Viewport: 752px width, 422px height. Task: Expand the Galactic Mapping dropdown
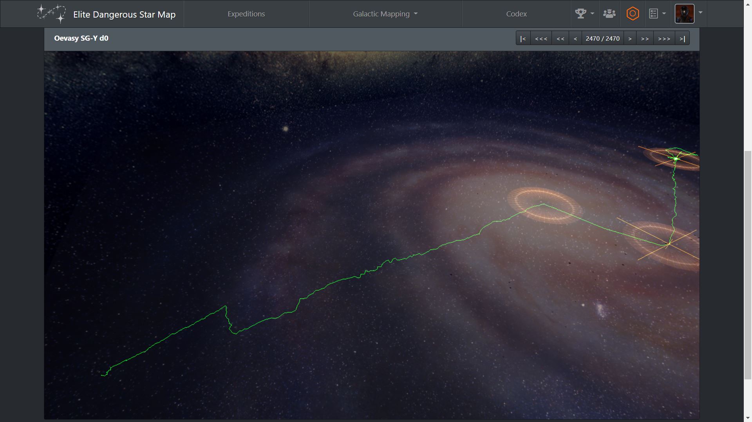(385, 14)
